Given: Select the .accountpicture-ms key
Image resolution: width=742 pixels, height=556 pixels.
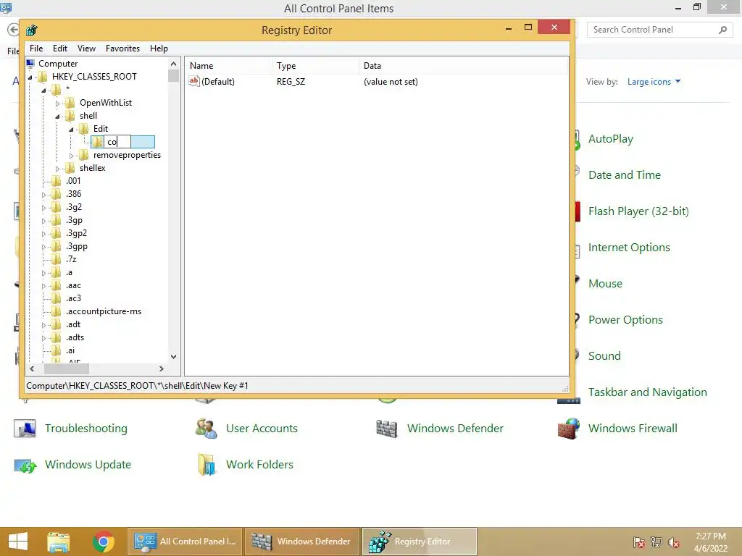Looking at the screenshot, I should [104, 311].
